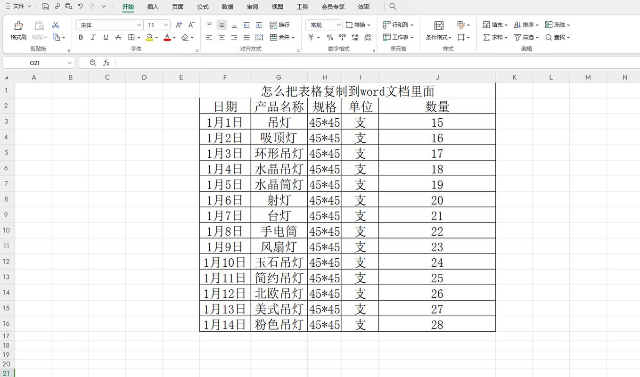This screenshot has width=640, height=377.
Task: Open the filter (筛选) tool
Action: click(525, 37)
